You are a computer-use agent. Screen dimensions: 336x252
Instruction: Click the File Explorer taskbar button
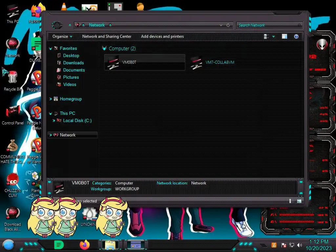pyautogui.click(x=110, y=245)
